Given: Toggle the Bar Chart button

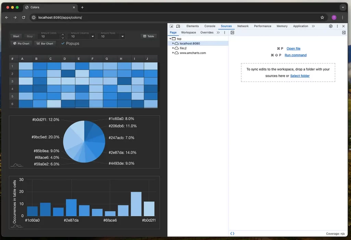Looking at the screenshot, I should tap(45, 43).
